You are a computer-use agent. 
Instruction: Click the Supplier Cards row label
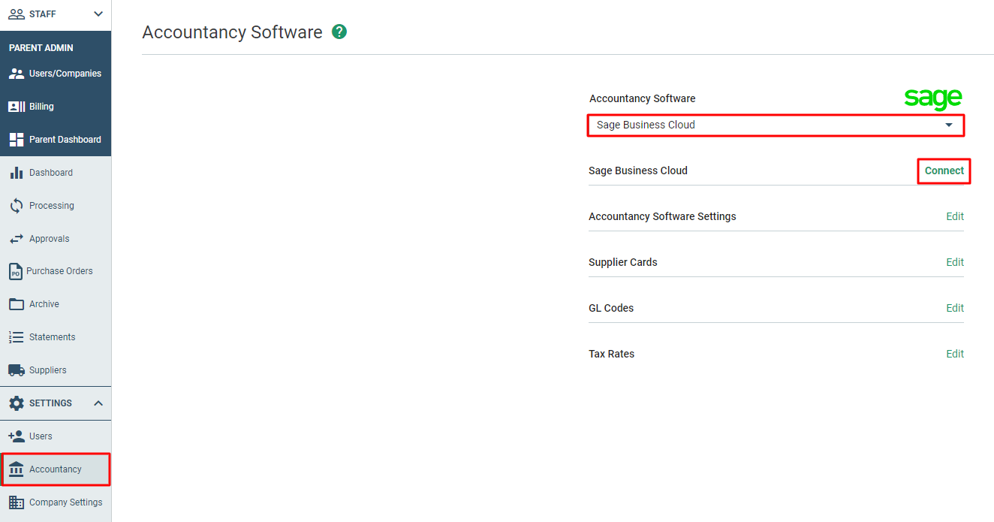[623, 262]
